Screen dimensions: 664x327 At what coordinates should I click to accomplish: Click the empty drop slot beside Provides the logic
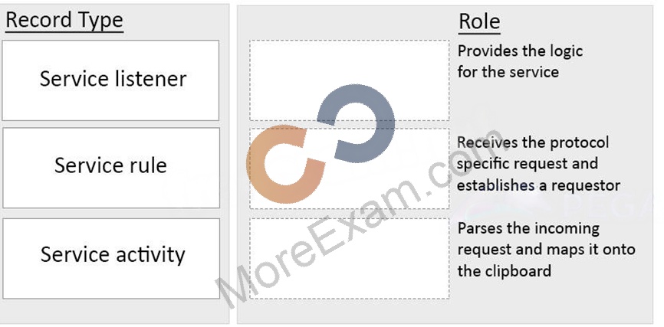coord(350,80)
